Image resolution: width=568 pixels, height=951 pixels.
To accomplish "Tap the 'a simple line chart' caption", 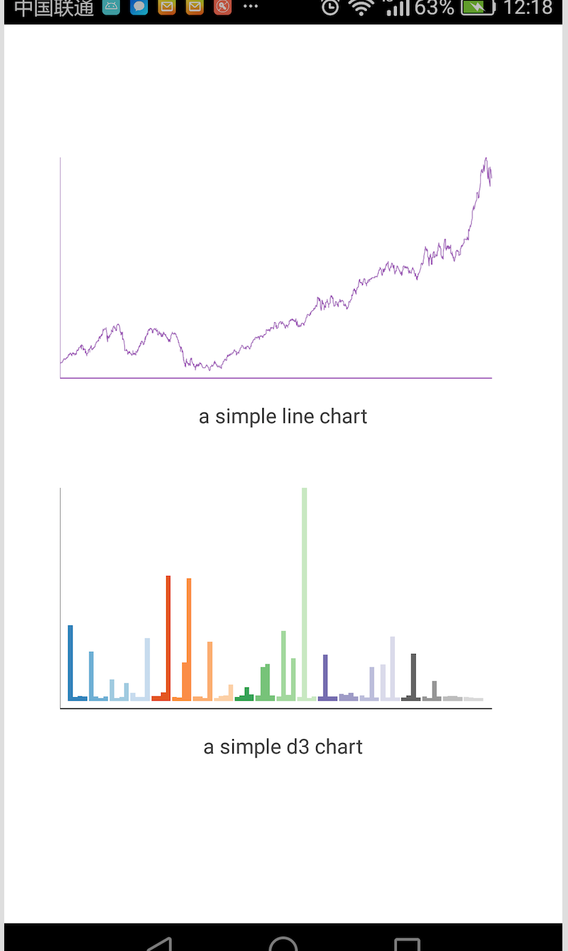I will [283, 416].
